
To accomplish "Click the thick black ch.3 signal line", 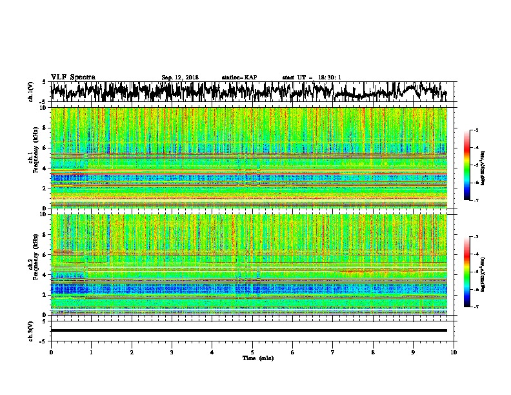I will [248, 330].
